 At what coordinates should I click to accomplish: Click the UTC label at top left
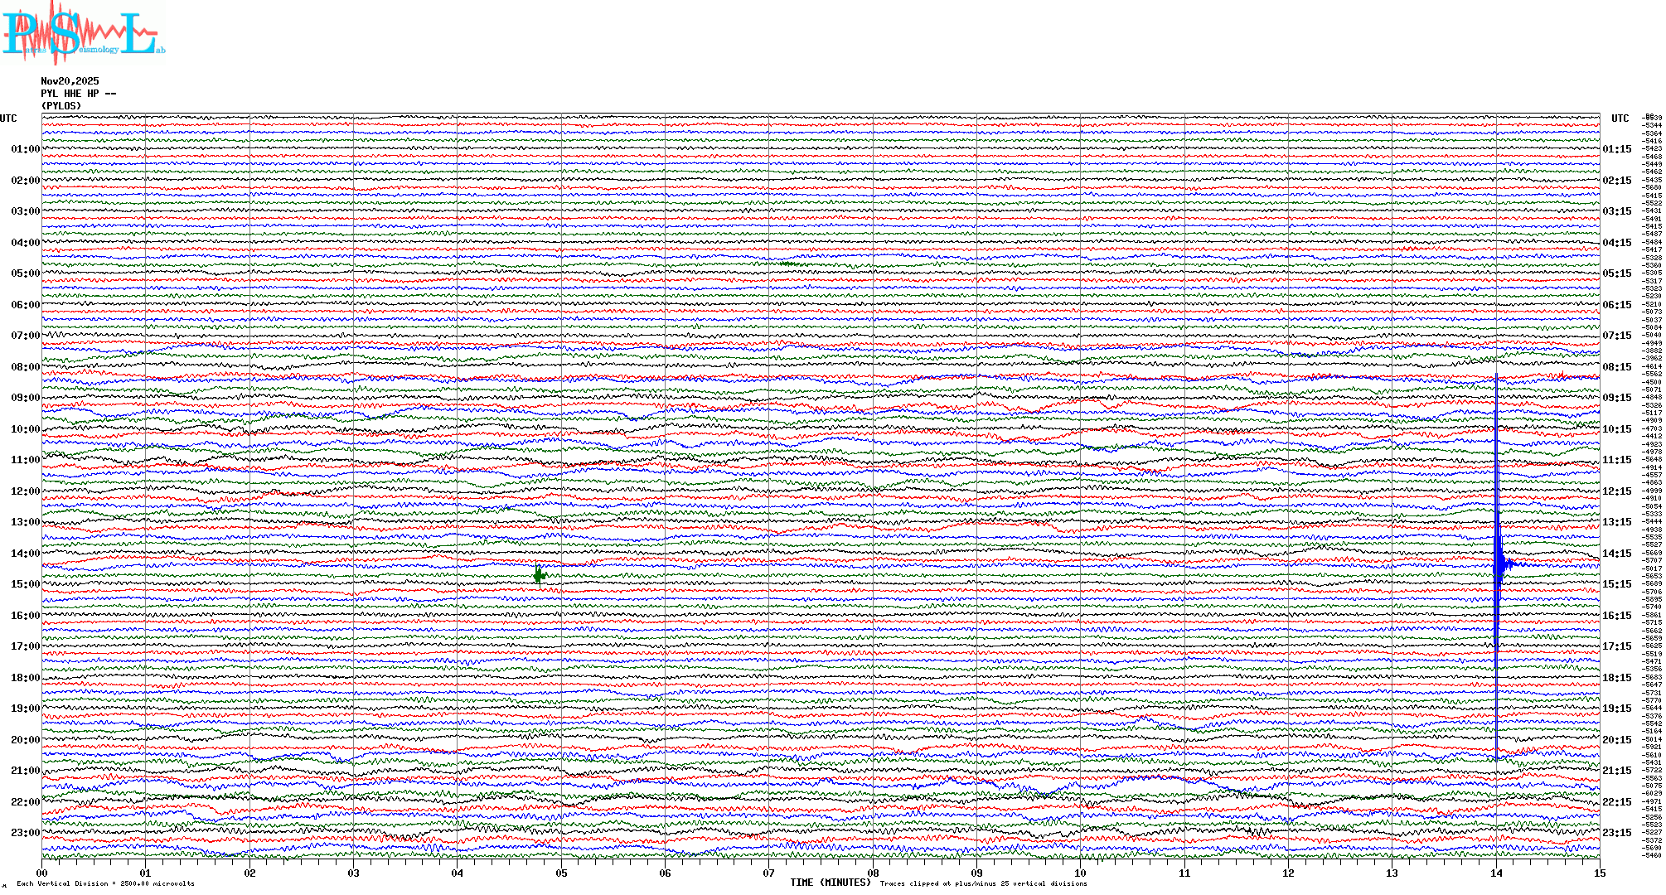(8, 119)
